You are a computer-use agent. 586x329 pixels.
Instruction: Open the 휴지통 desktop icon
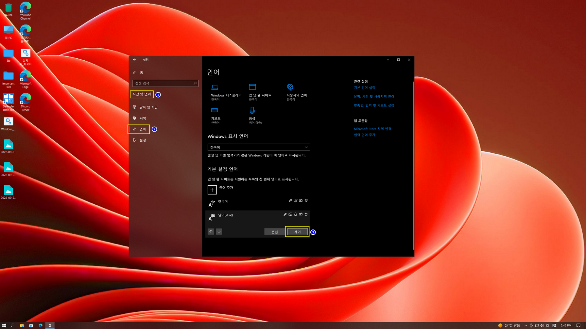(9, 10)
